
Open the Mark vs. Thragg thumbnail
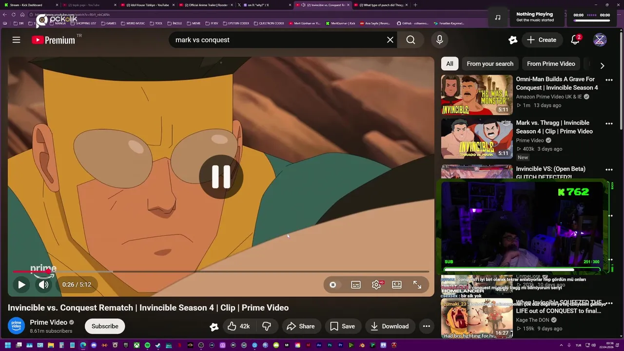pyautogui.click(x=477, y=138)
